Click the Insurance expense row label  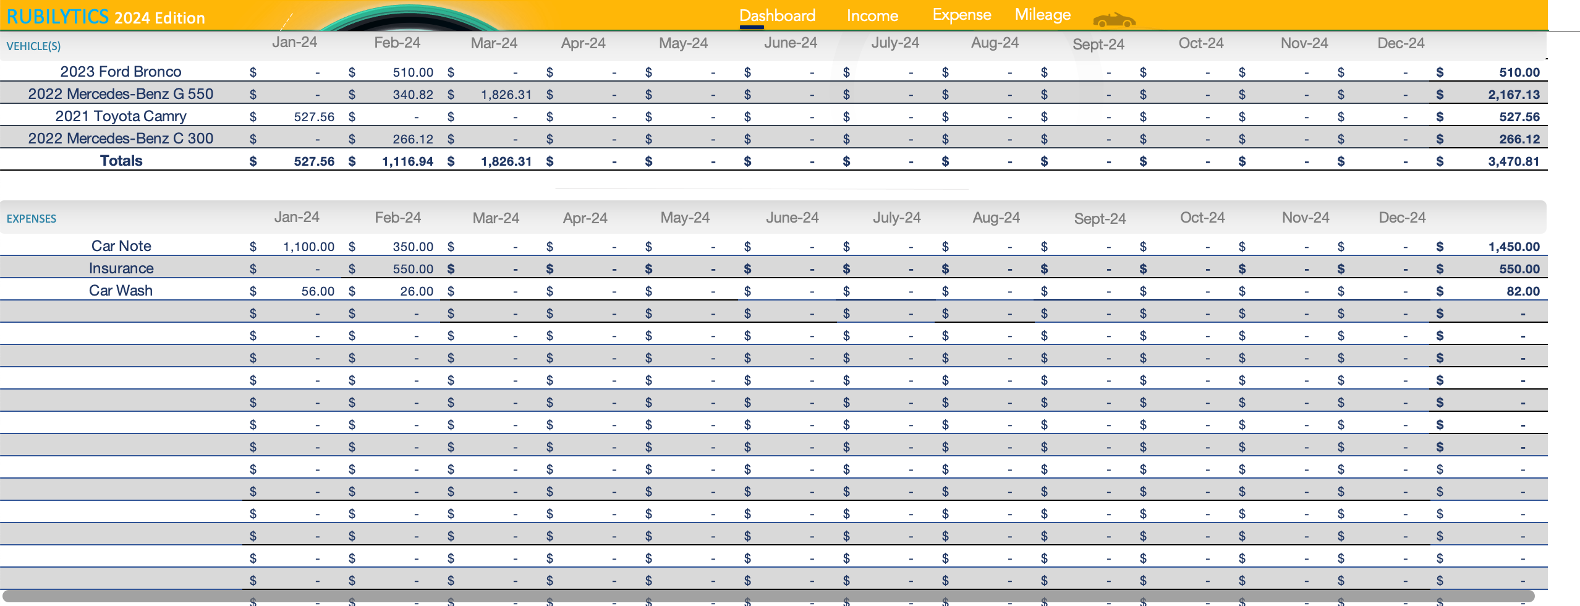click(121, 268)
